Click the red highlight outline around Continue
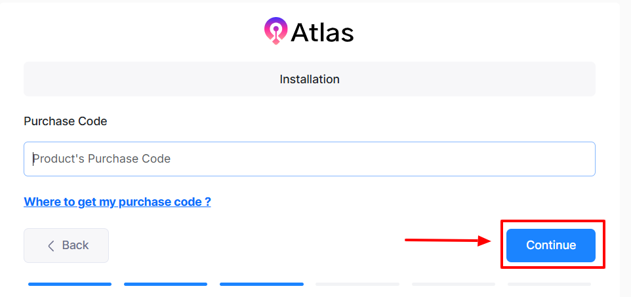 pyautogui.click(x=553, y=222)
